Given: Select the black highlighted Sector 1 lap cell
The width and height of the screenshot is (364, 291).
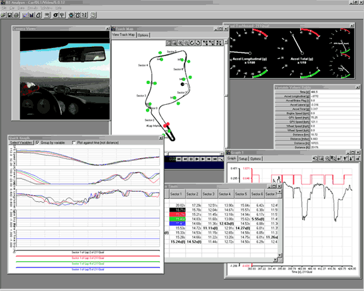Looking at the screenshot, I should click(177, 210).
